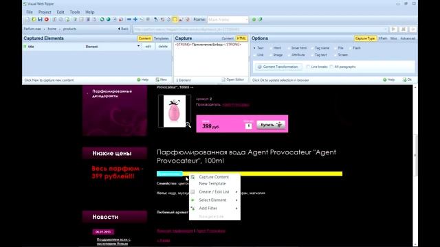Click the blue minus zoom icon

coord(129,19)
